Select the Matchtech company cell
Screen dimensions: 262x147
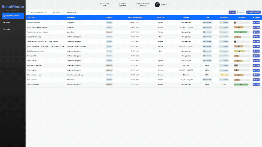71,80
